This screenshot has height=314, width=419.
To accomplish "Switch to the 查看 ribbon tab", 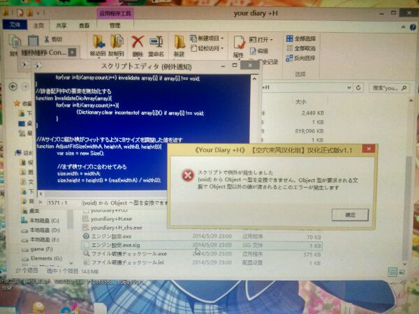I will point(84,25).
